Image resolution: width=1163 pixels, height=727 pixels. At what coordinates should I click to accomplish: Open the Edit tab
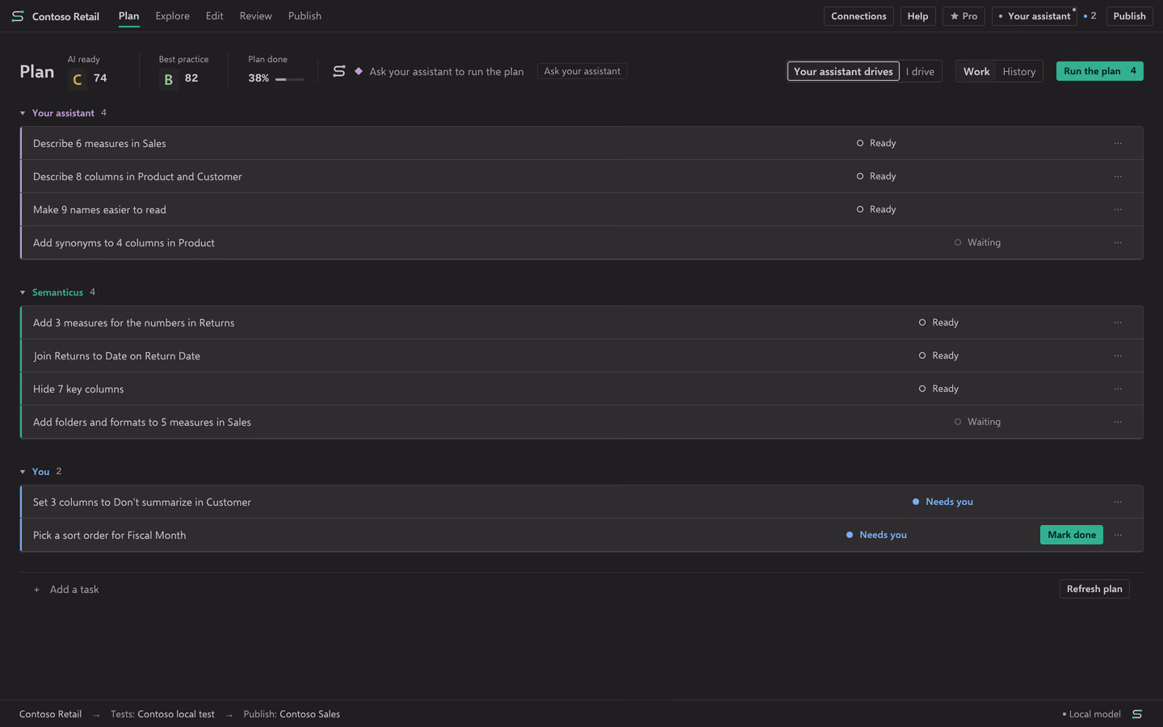pos(214,16)
